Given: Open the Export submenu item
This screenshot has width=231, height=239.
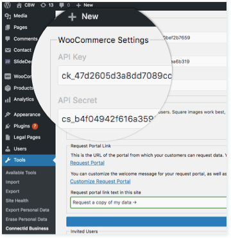Looking at the screenshot, I should pyautogui.click(x=12, y=192).
